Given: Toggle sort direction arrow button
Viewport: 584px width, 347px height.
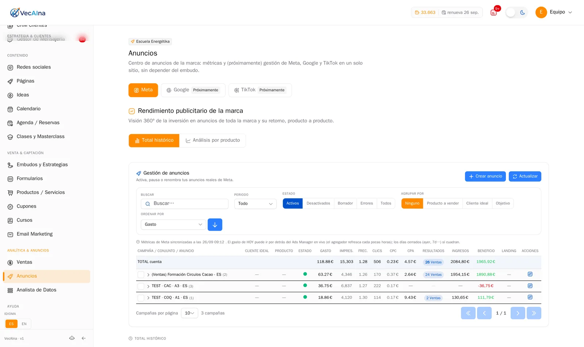Looking at the screenshot, I should click(x=215, y=225).
